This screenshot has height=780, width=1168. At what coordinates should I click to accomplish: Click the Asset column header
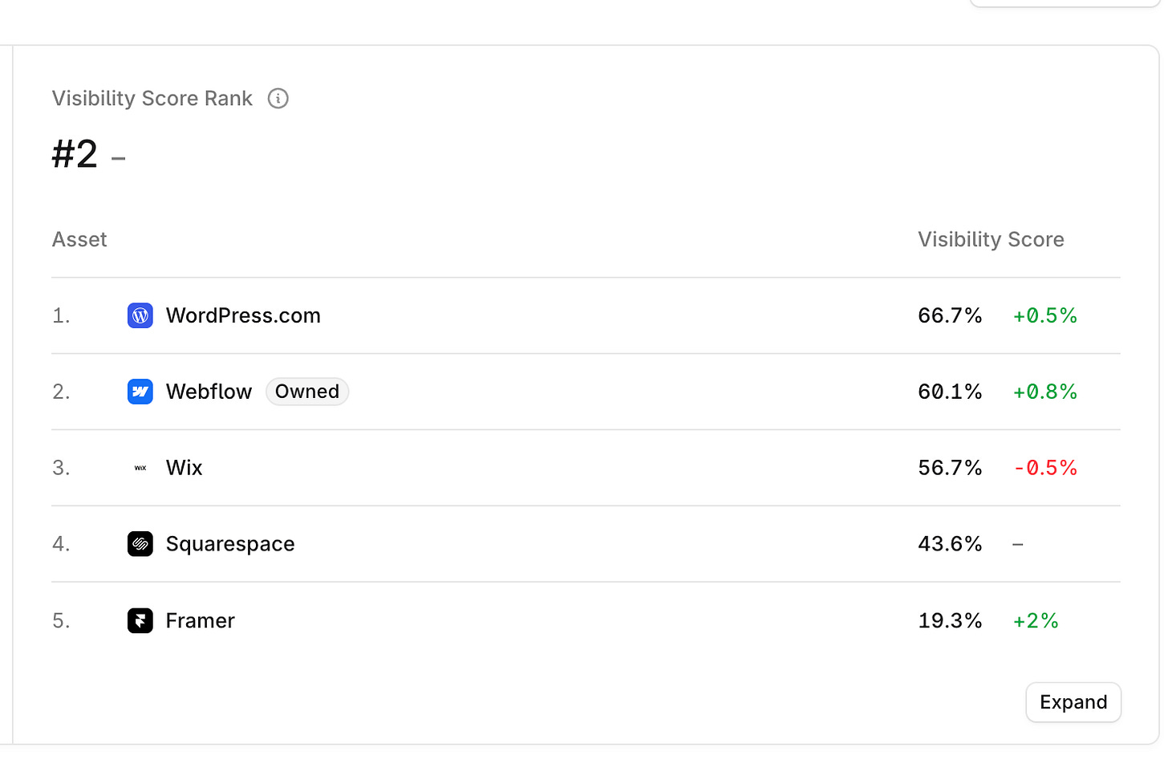(79, 239)
